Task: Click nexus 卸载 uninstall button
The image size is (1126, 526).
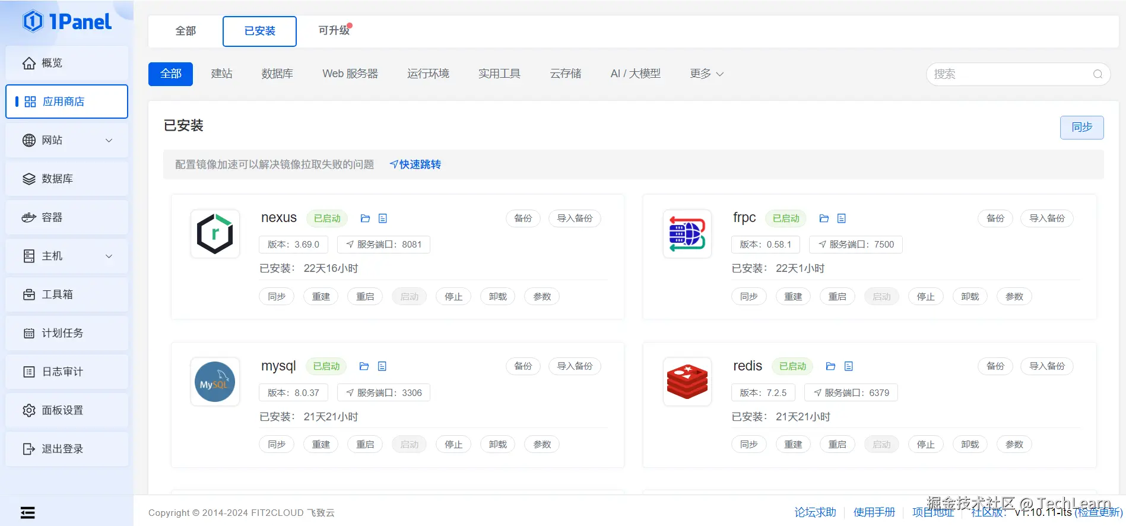Action: coord(497,296)
